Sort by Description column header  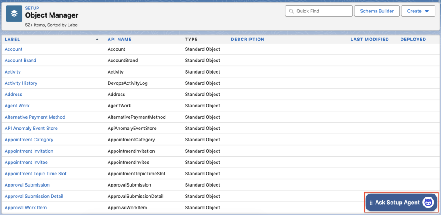(248, 39)
